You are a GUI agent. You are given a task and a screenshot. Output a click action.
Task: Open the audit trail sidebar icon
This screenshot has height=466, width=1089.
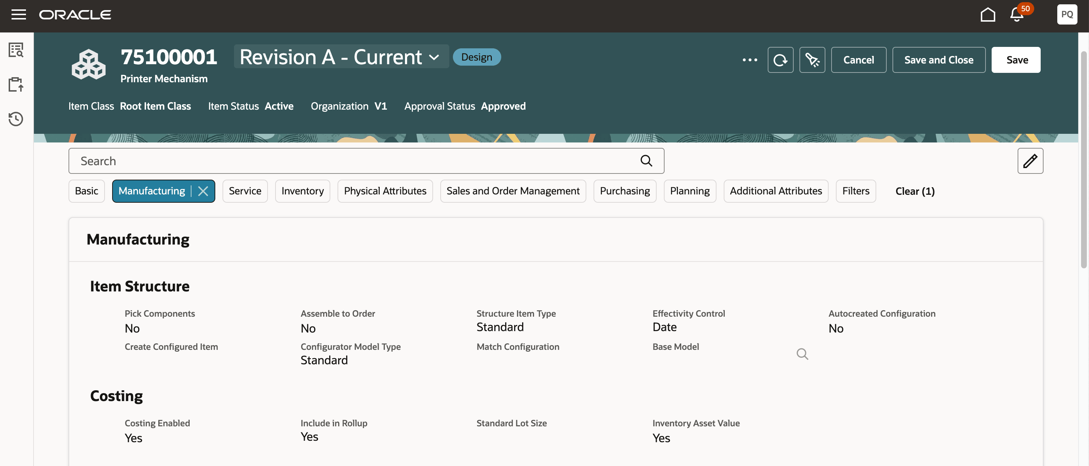click(16, 49)
